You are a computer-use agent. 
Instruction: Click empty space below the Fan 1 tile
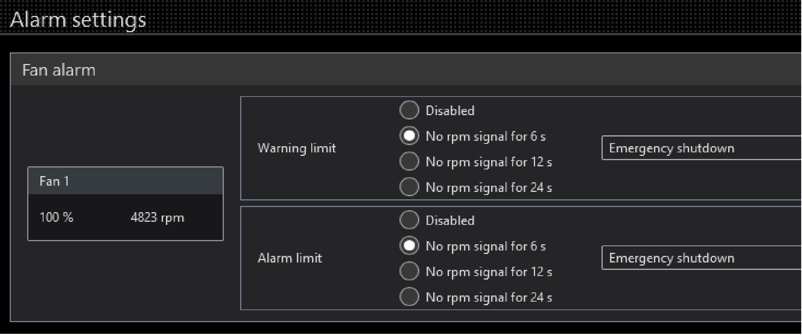(125, 279)
